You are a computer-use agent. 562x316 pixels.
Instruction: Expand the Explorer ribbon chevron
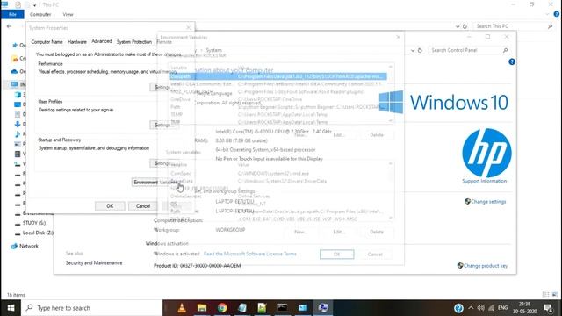547,14
